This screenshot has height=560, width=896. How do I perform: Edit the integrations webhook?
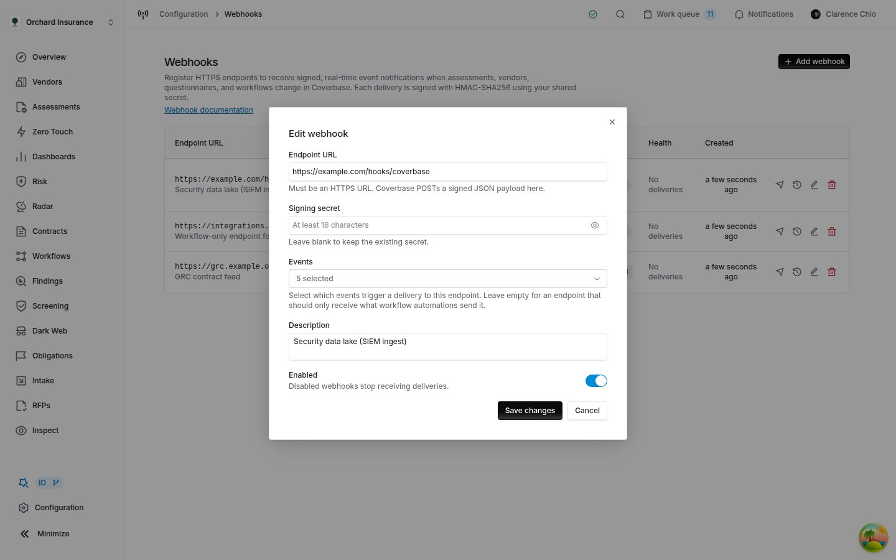[x=814, y=231]
